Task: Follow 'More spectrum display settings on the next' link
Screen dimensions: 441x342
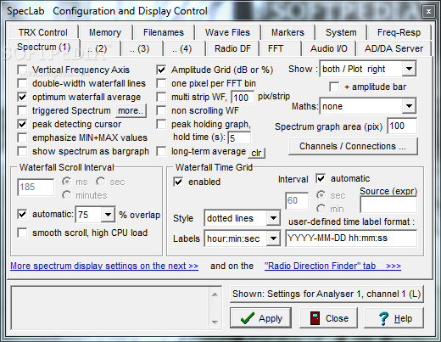Action: [x=104, y=266]
